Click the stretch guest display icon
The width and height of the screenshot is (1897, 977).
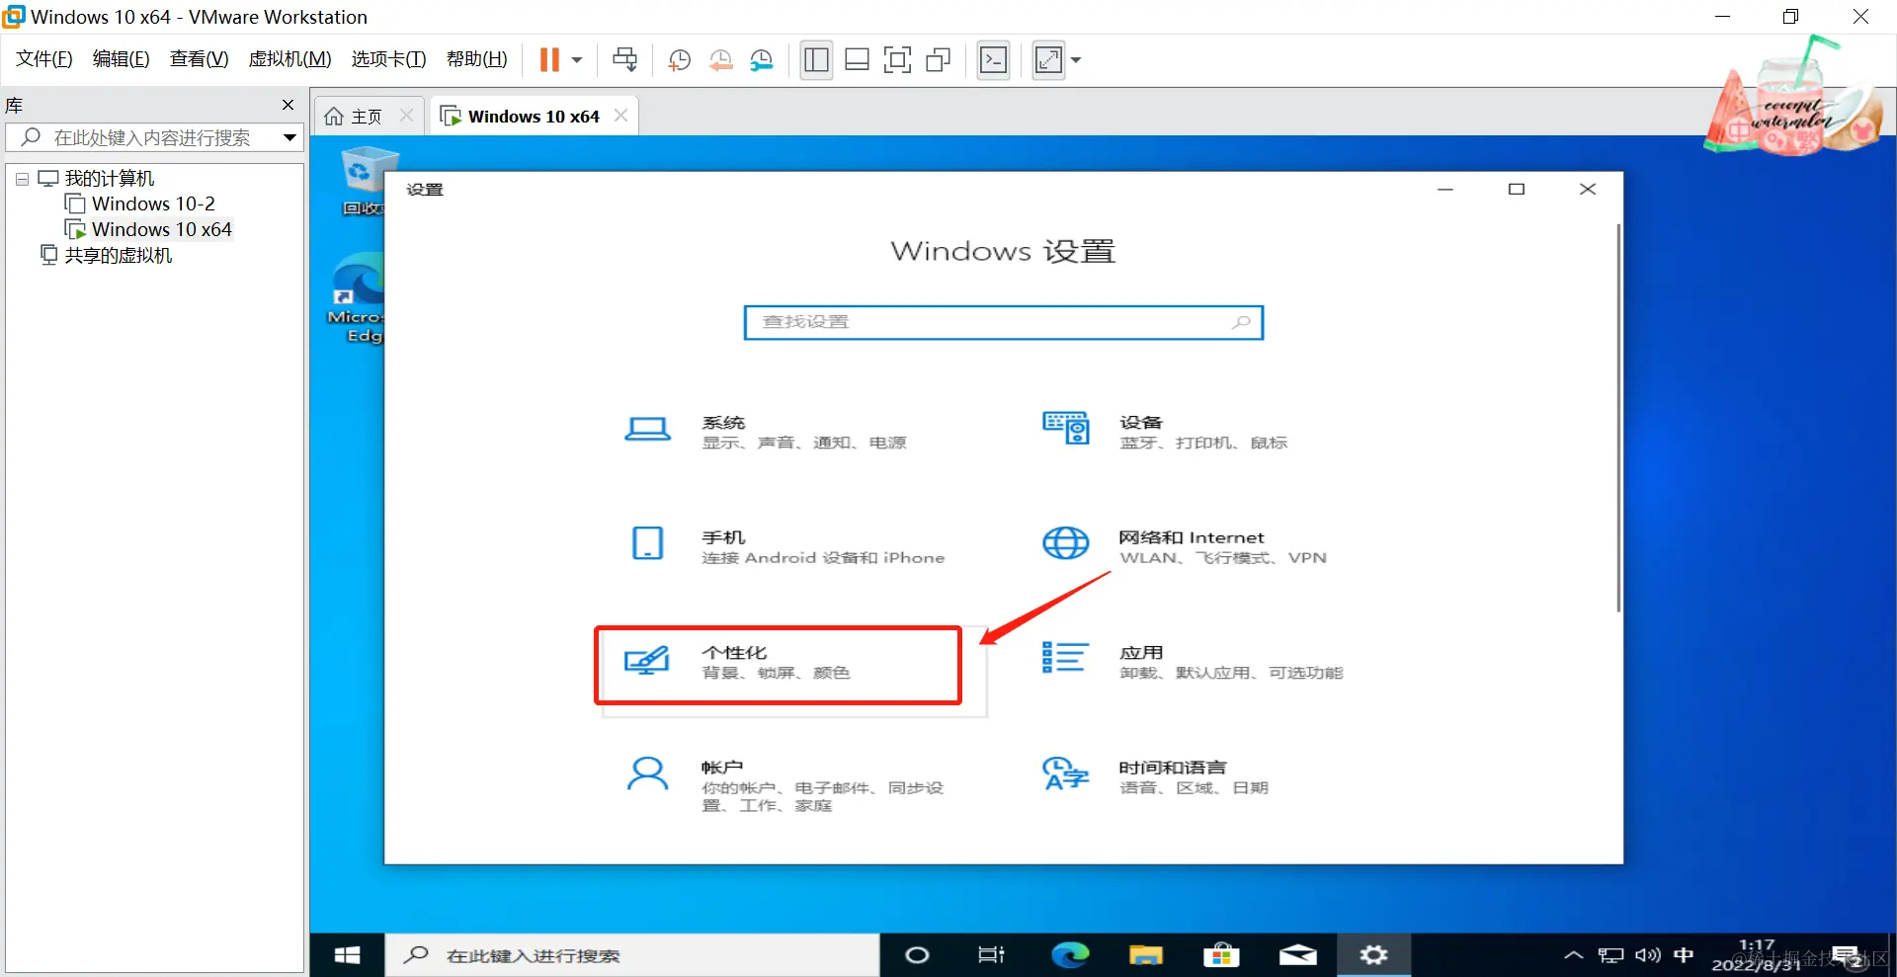tap(1048, 60)
